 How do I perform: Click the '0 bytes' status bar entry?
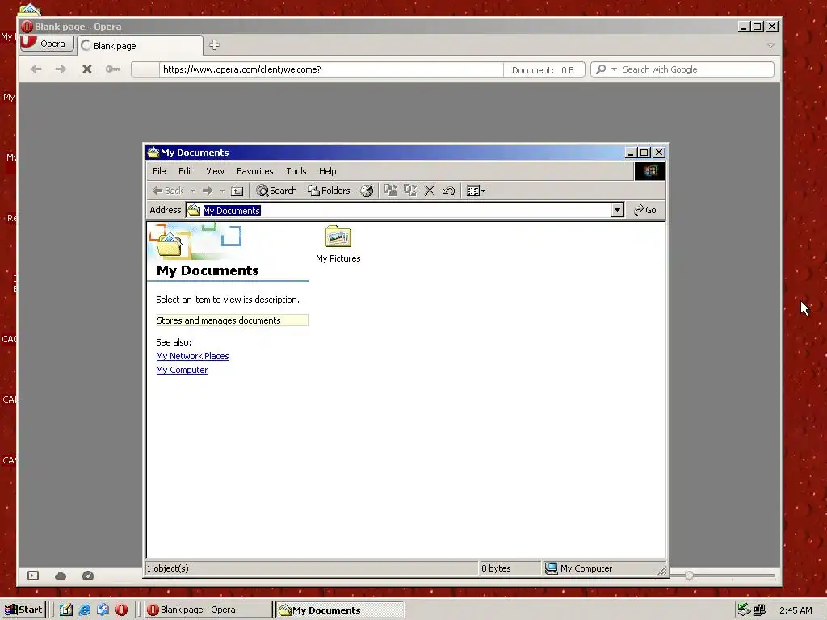coord(496,568)
